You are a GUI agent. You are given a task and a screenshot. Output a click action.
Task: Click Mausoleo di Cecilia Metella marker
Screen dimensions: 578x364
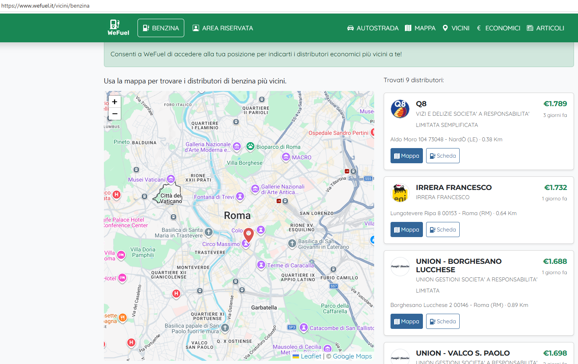pos(327,348)
